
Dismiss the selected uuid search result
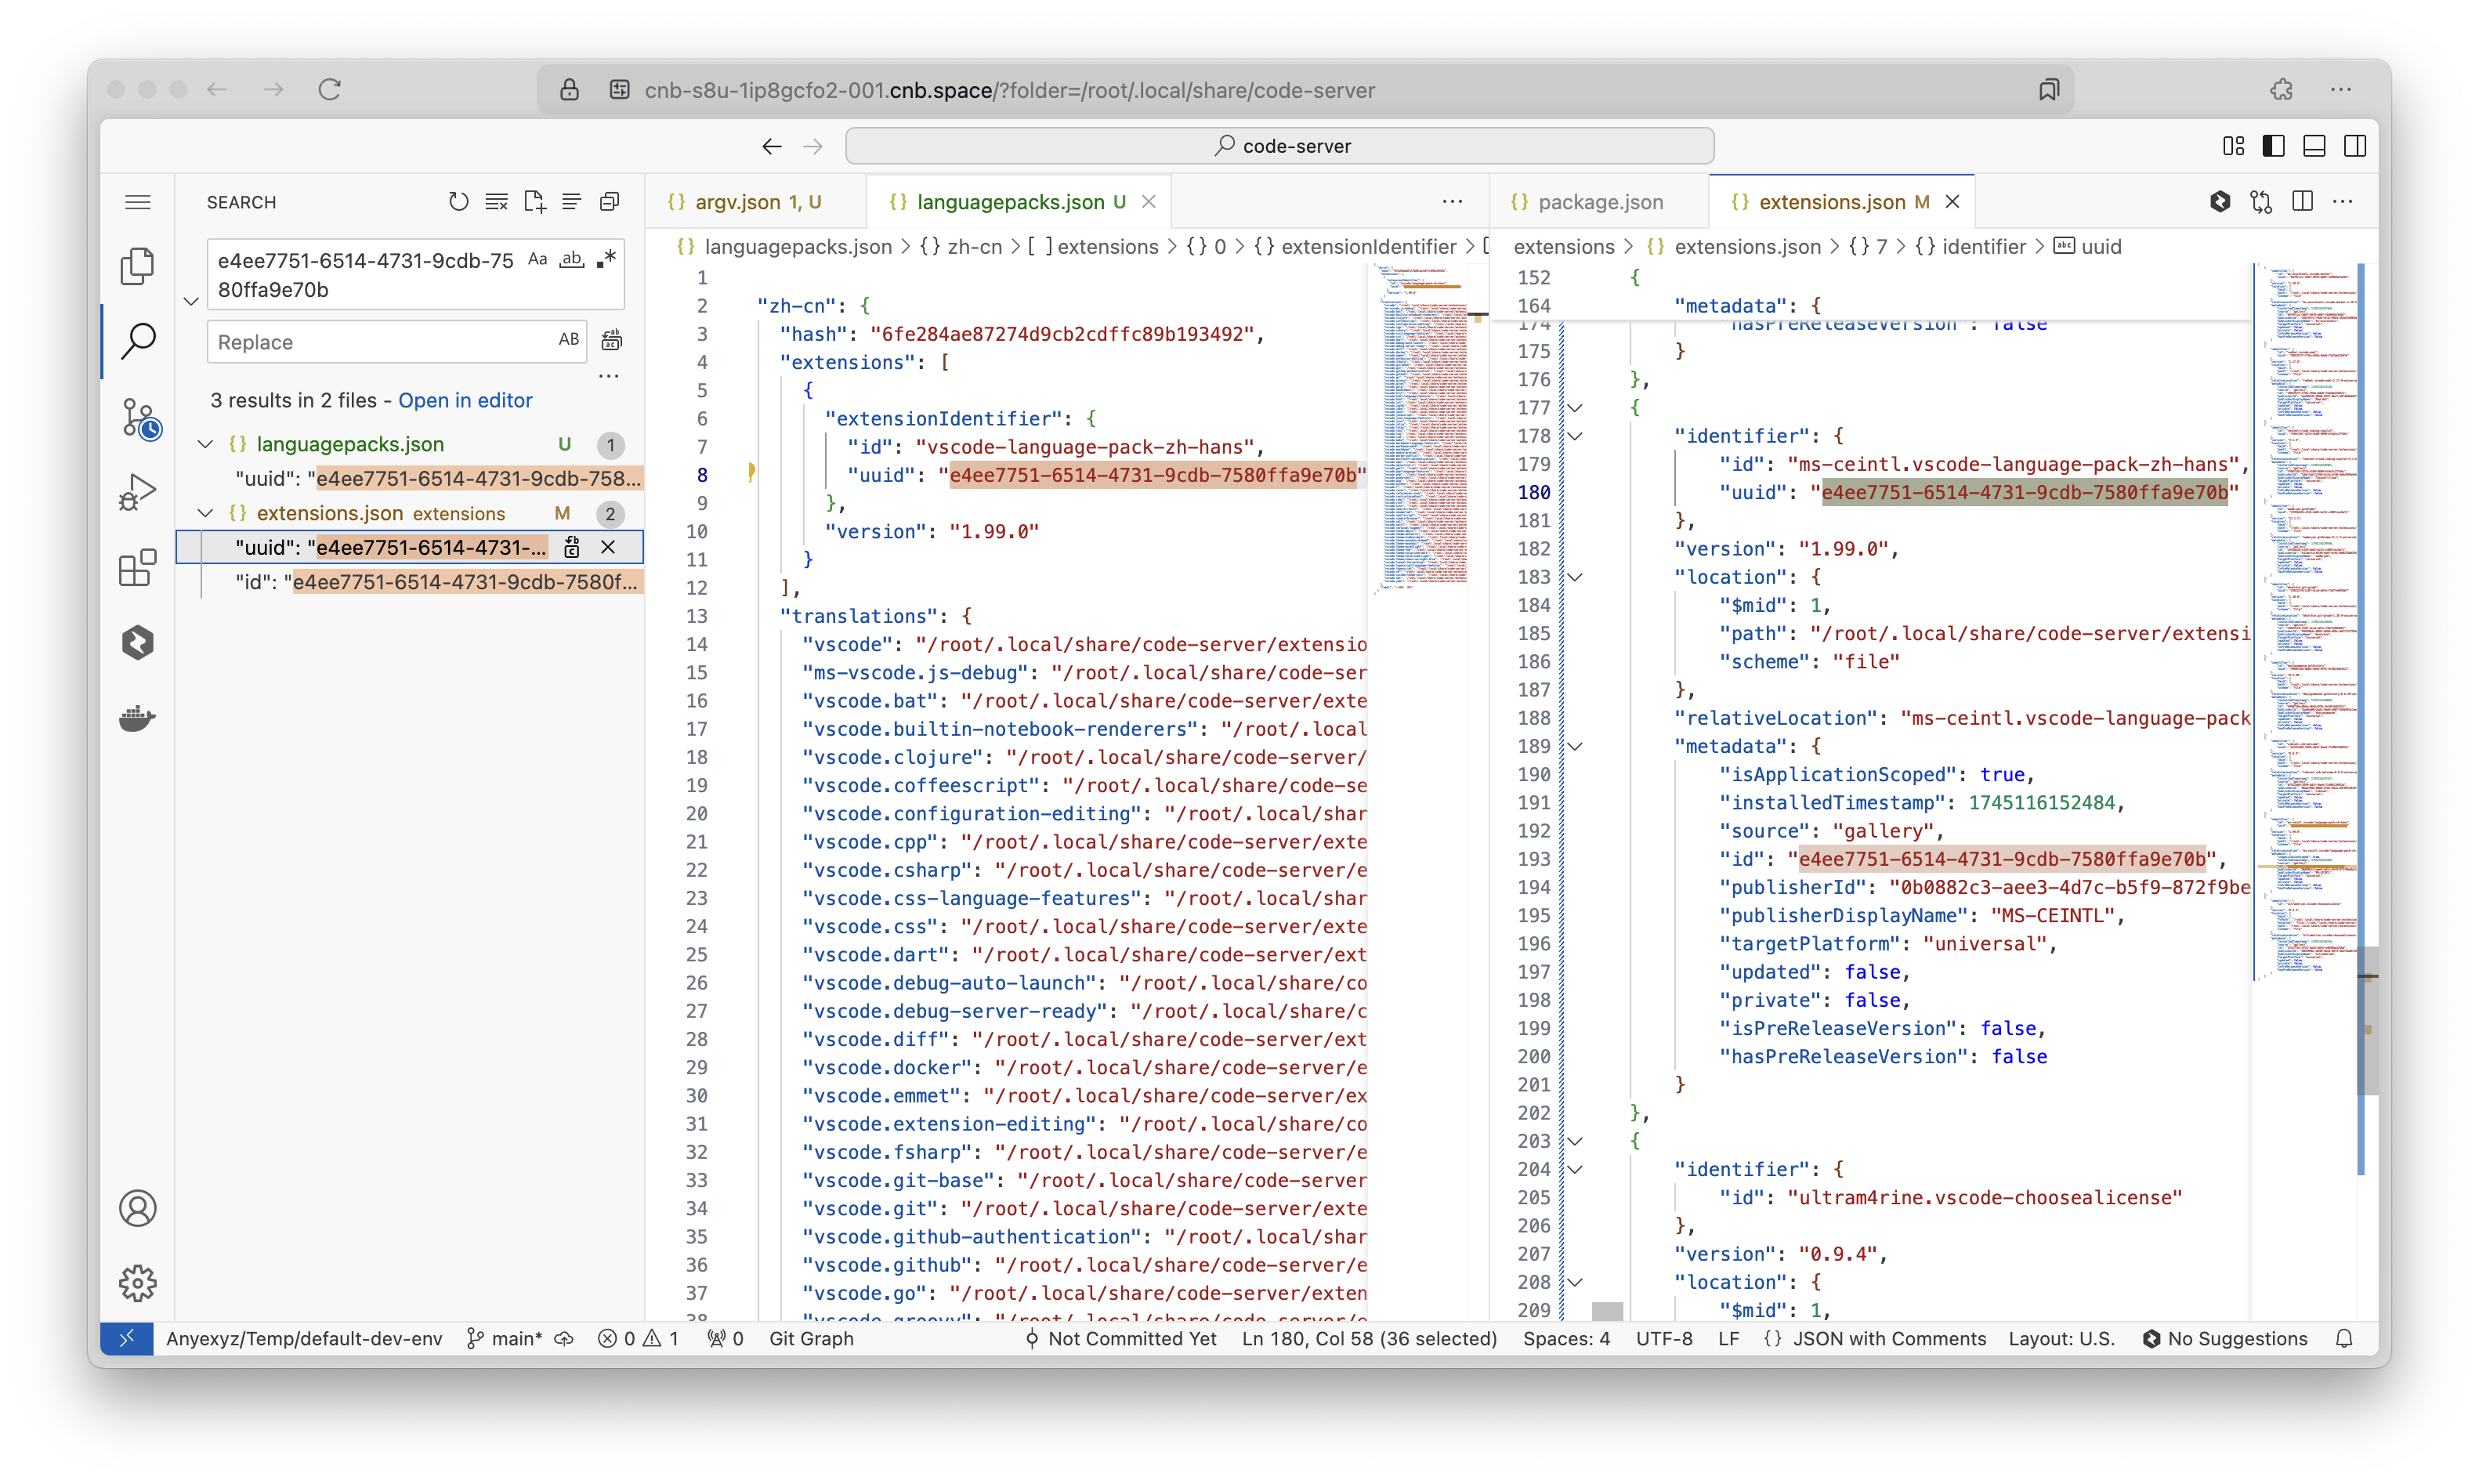tap(608, 547)
